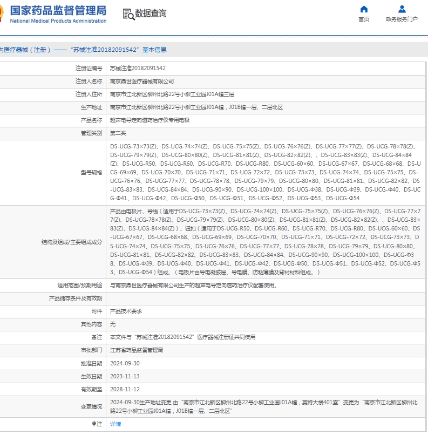The image size is (428, 435).
Task: Click the home (首页) house icon
Action: (x=364, y=9)
